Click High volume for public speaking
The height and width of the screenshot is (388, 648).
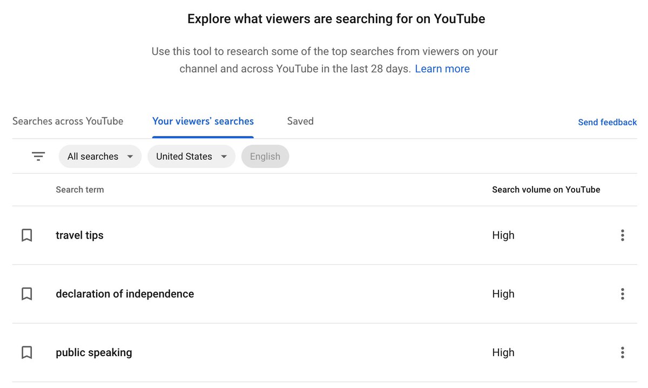coord(503,352)
